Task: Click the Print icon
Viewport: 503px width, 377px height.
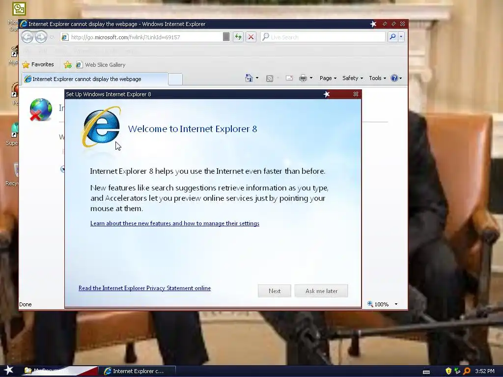Action: pyautogui.click(x=303, y=78)
